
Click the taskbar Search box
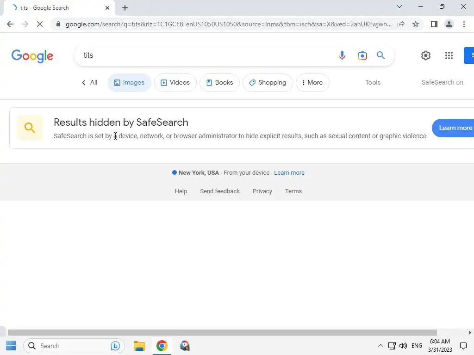[x=74, y=346]
